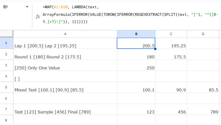Select the column C header
Screen dimensions: 221x125
[x=171, y=34]
